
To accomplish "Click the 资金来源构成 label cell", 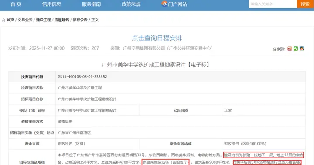I will coord(181,144).
